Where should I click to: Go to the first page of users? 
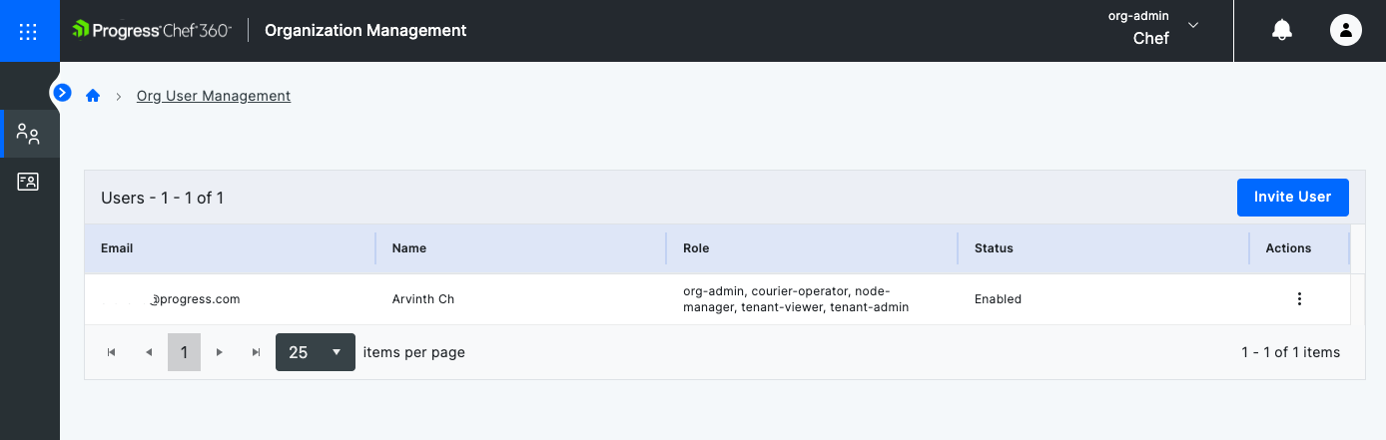point(112,352)
